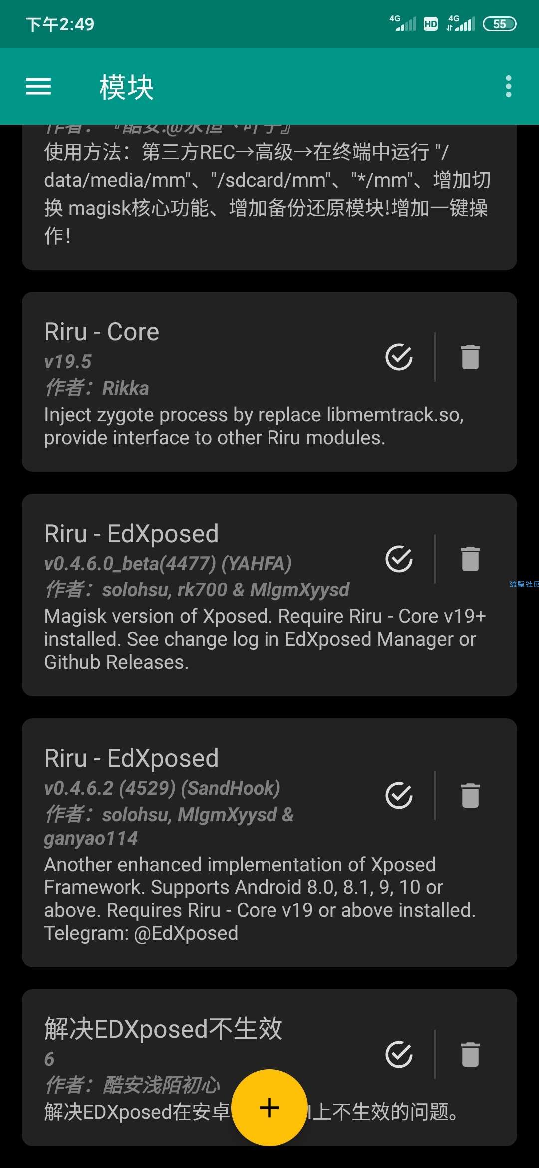Image resolution: width=539 pixels, height=1168 pixels.
Task: Tap the 模块 page title
Action: point(127,87)
